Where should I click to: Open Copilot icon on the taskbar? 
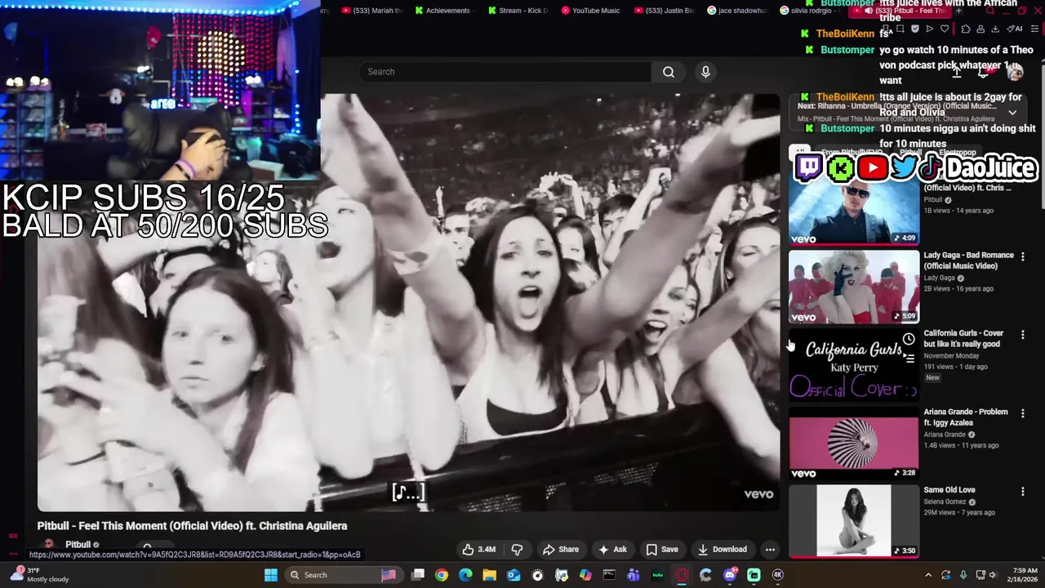coord(585,575)
